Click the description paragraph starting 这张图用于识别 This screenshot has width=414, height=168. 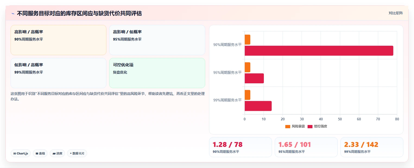tap(108, 96)
